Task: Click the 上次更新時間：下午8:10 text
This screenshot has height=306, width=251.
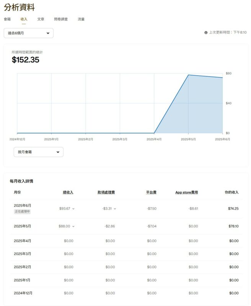Action: tap(228, 33)
